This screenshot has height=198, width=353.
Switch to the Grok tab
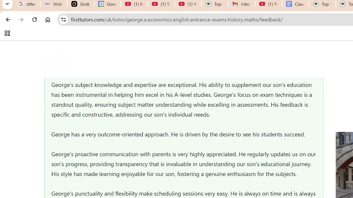[81, 4]
